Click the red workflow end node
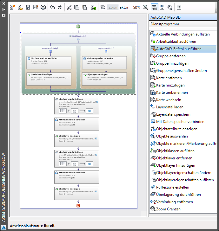The image size is (219, 231). [x=78, y=206]
